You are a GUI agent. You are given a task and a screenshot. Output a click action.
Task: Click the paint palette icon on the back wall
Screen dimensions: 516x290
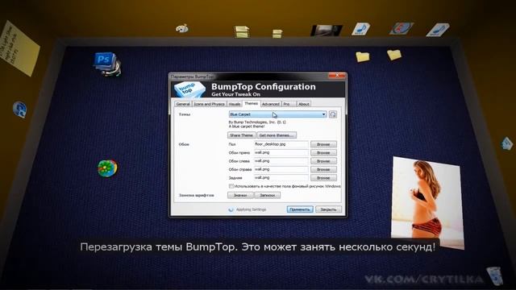[x=182, y=29]
